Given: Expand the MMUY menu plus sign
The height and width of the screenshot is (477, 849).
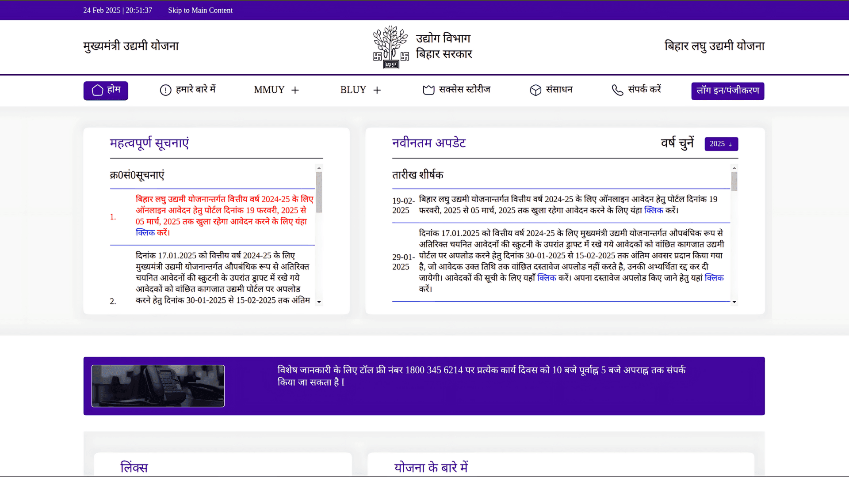Looking at the screenshot, I should pos(295,90).
